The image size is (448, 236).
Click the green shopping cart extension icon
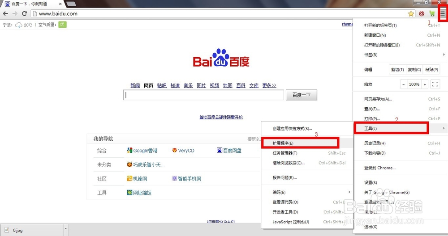tap(432, 14)
